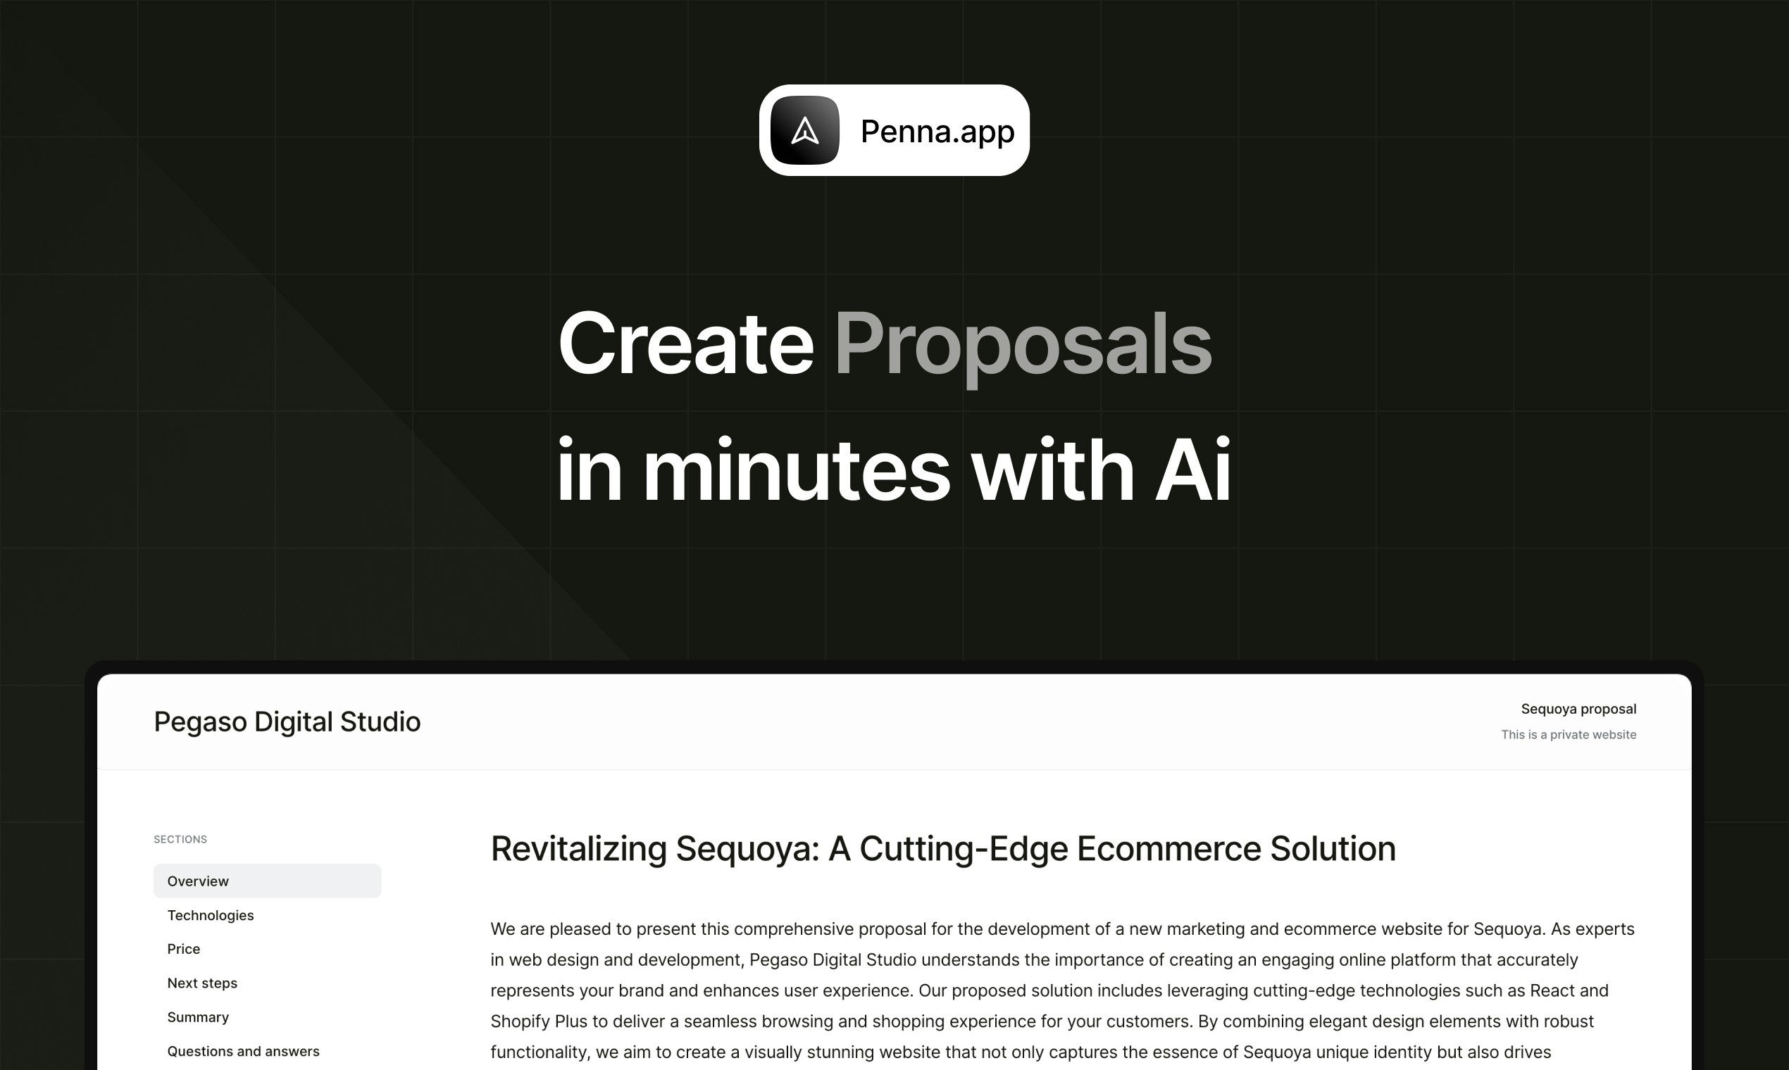Expand the Sequoya proposal dropdown
Screen dimensions: 1789x1070
[x=1576, y=708]
